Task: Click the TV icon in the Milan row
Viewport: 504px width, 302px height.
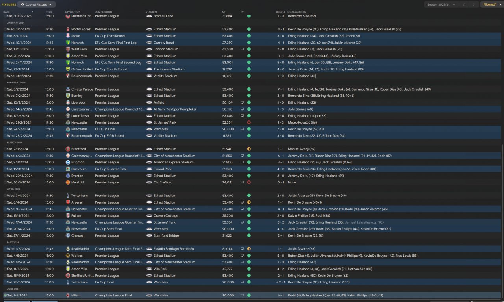Action: [x=242, y=295]
